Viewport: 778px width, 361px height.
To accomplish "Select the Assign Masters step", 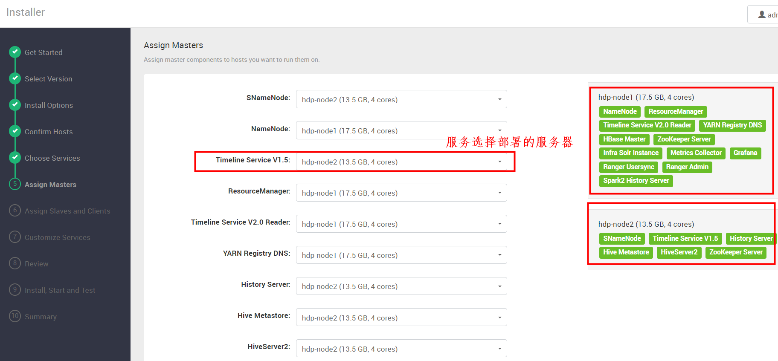I will (50, 185).
